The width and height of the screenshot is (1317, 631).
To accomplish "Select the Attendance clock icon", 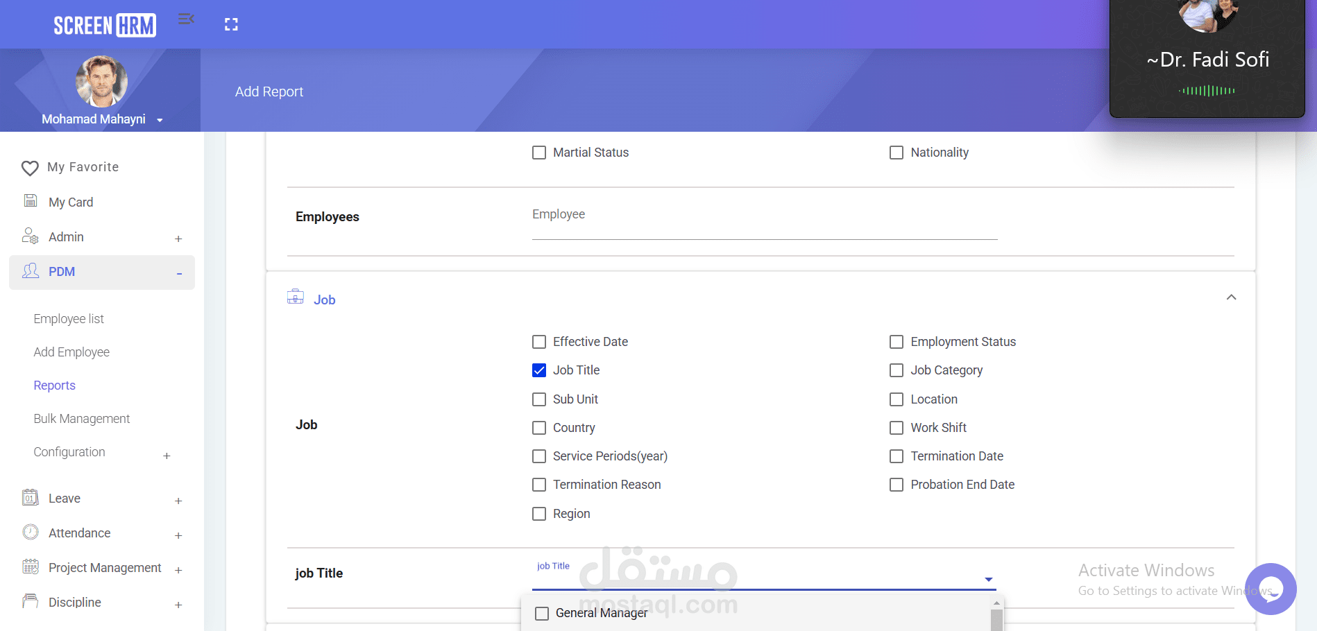I will click(30, 531).
